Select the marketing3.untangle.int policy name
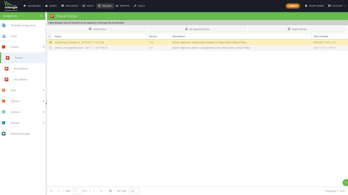The height and width of the screenshot is (195, 348). [79, 42]
